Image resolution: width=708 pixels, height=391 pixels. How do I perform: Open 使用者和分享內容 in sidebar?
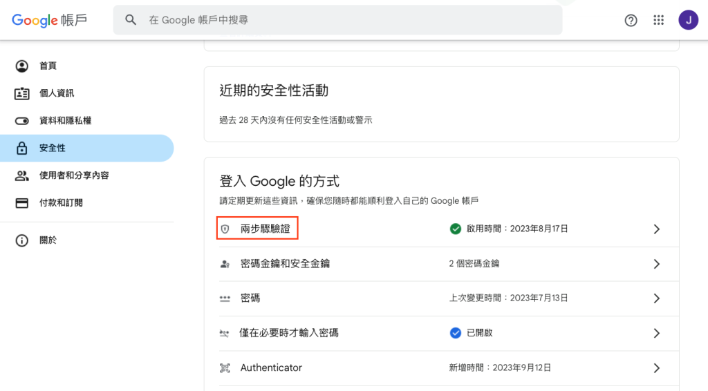pyautogui.click(x=86, y=175)
